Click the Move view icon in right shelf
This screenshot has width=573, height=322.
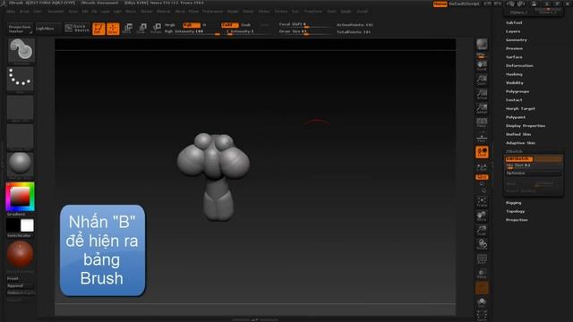coord(482,216)
